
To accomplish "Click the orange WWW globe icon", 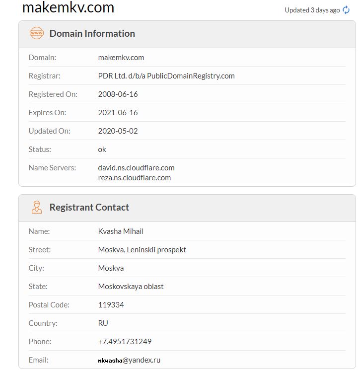I will pyautogui.click(x=37, y=34).
